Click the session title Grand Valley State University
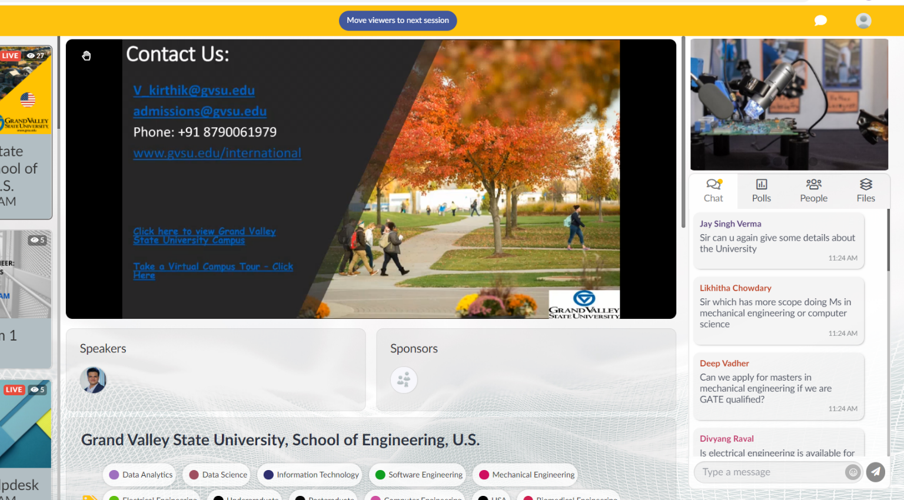Viewport: 904px width, 500px height. pos(280,440)
